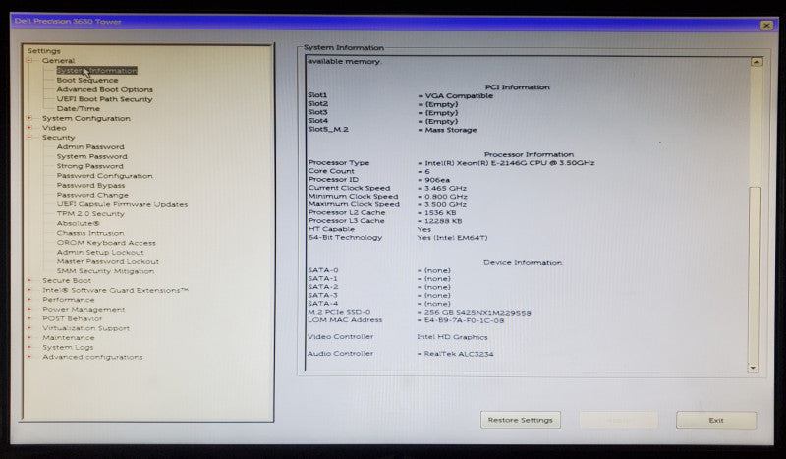786x459 pixels.
Task: Select Advanced configurations category
Action: click(x=92, y=357)
